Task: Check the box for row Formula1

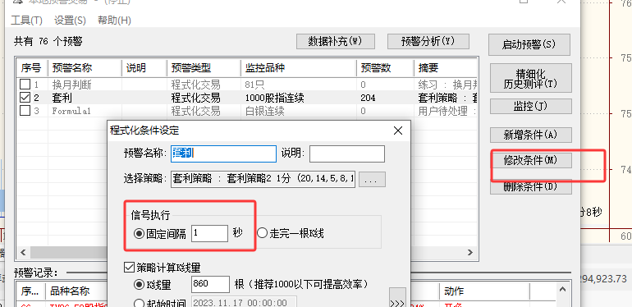Action: point(25,110)
